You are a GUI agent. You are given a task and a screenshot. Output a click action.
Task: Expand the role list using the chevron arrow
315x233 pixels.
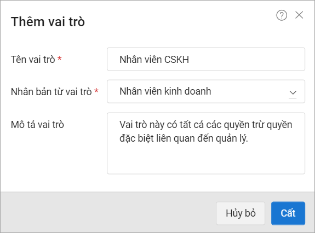point(293,93)
